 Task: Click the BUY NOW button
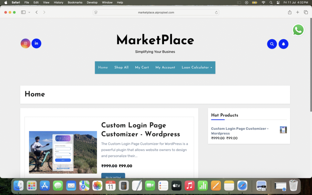[x=113, y=177]
